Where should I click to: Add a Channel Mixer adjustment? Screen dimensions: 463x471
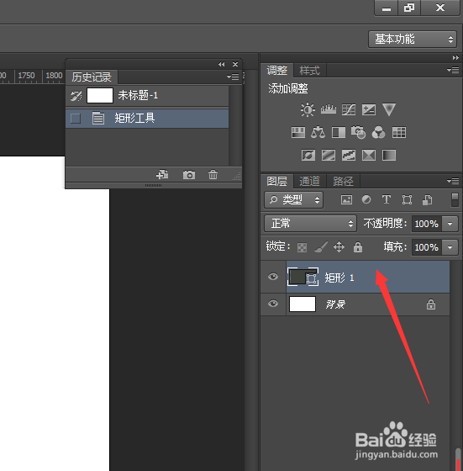[x=379, y=133]
